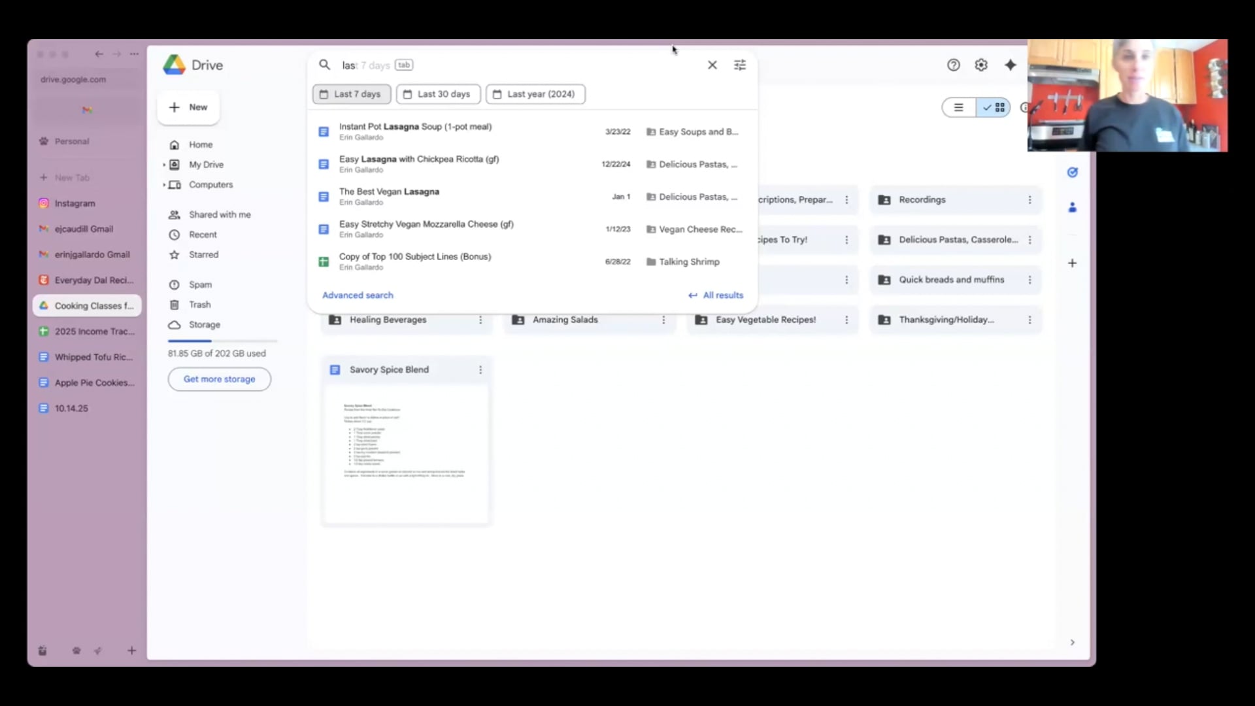The height and width of the screenshot is (706, 1255).
Task: Click the plus add-ons icon in side panel
Action: [x=1073, y=263]
